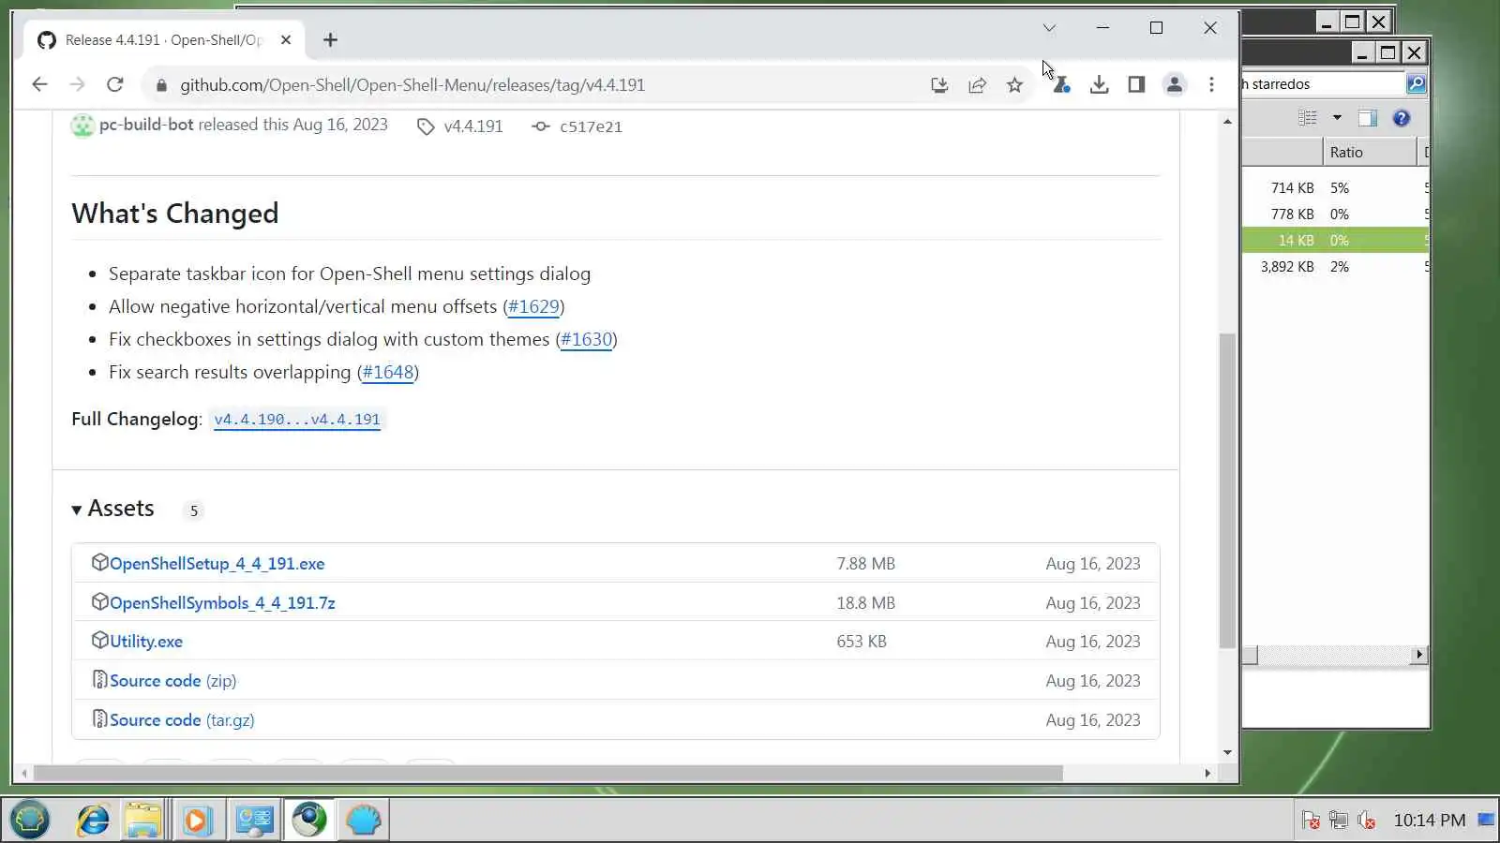
Task: Open commit c517e21
Action: [x=577, y=126]
